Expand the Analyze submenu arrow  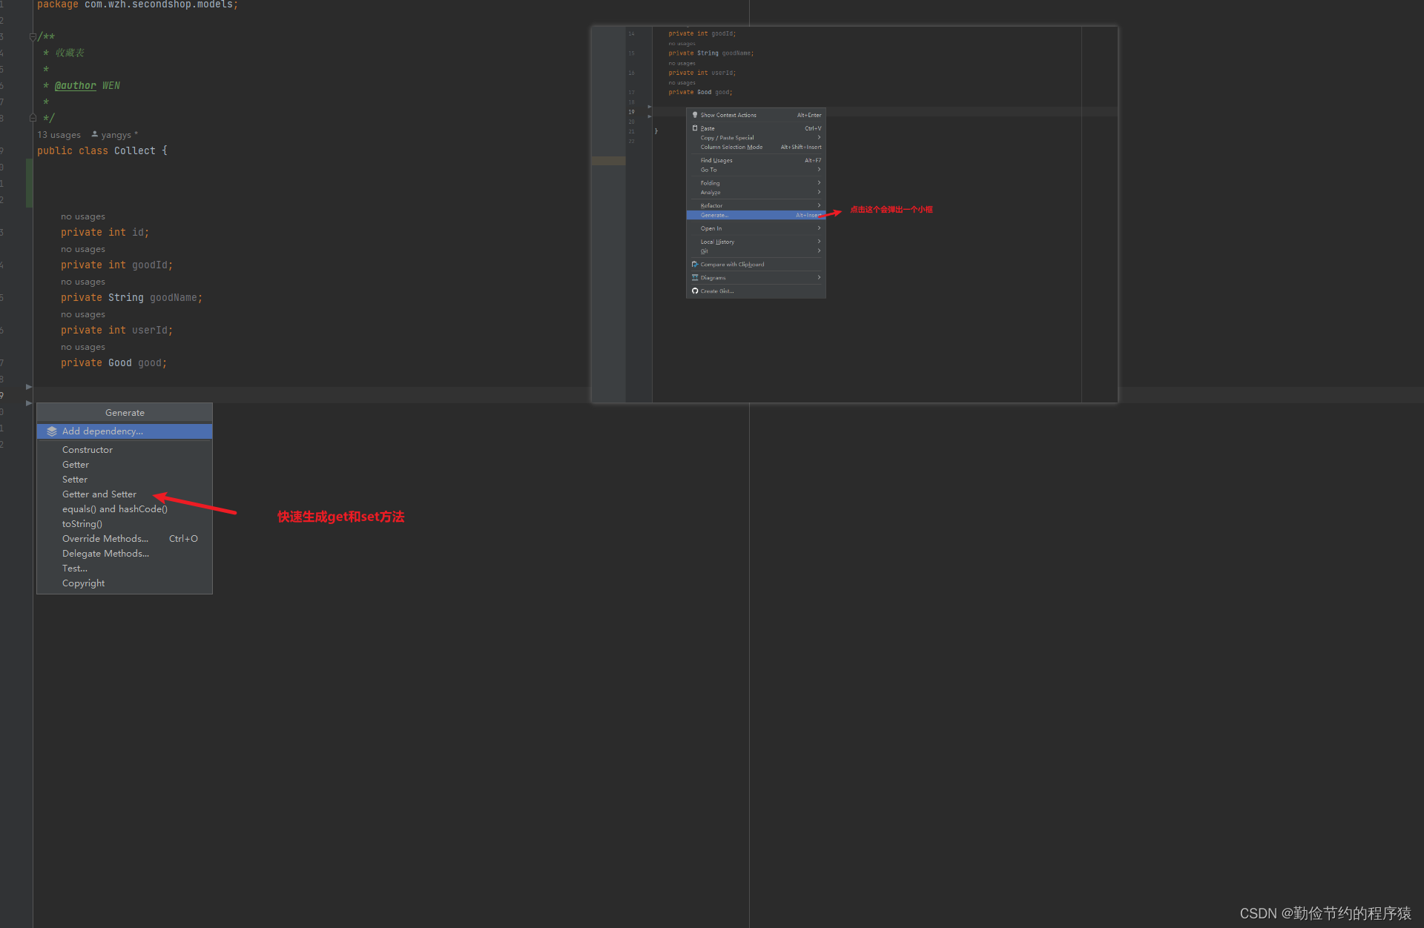click(x=819, y=193)
